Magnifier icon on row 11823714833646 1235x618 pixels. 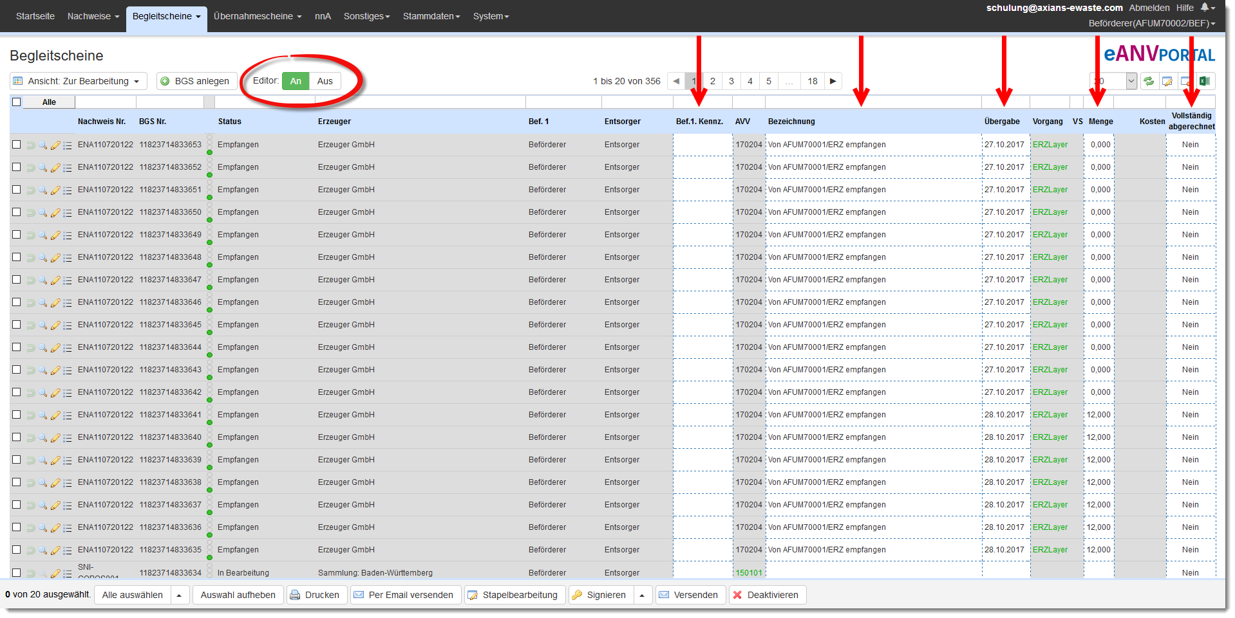[42, 303]
